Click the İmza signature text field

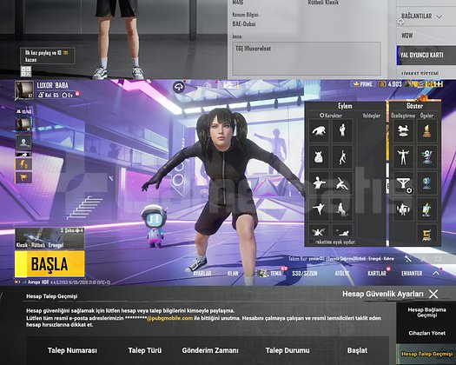coord(307,58)
